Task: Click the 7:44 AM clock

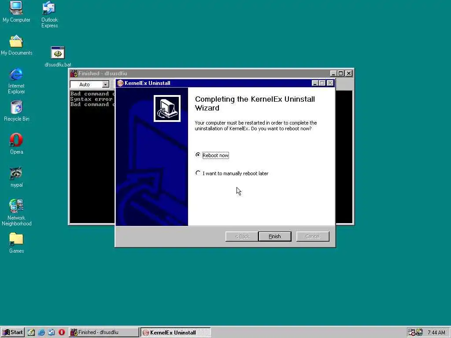Action: click(436, 333)
